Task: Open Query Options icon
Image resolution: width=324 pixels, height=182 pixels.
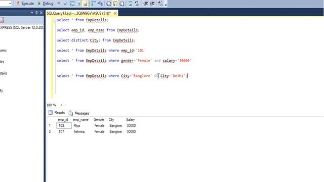Action: [79, 4]
